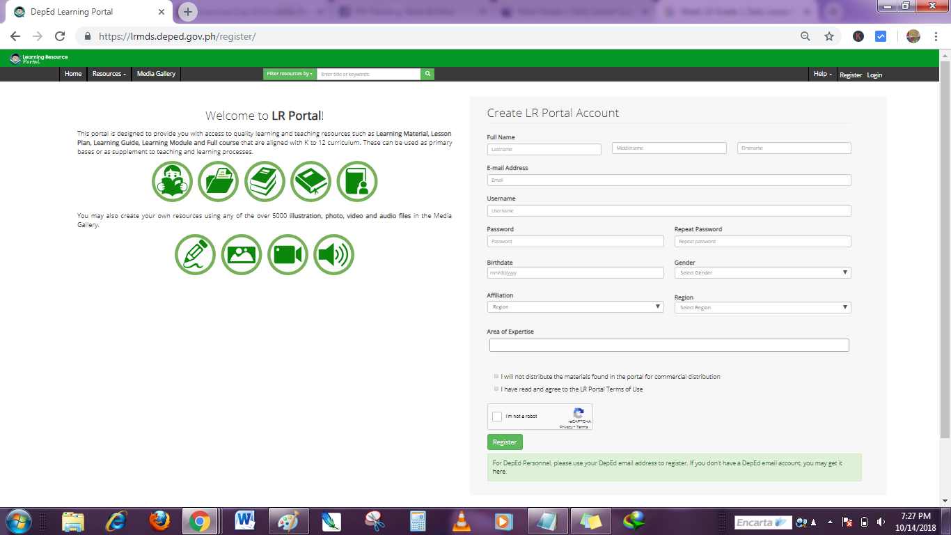Open the Learning Module book icon
The height and width of the screenshot is (535, 951).
tap(311, 181)
